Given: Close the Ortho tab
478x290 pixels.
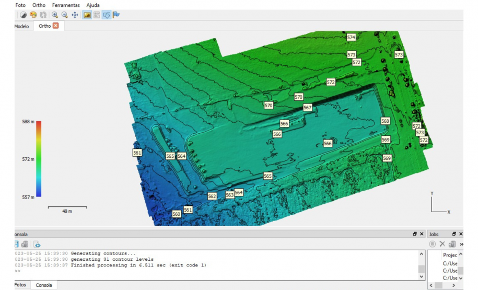Looking at the screenshot, I should click(56, 26).
